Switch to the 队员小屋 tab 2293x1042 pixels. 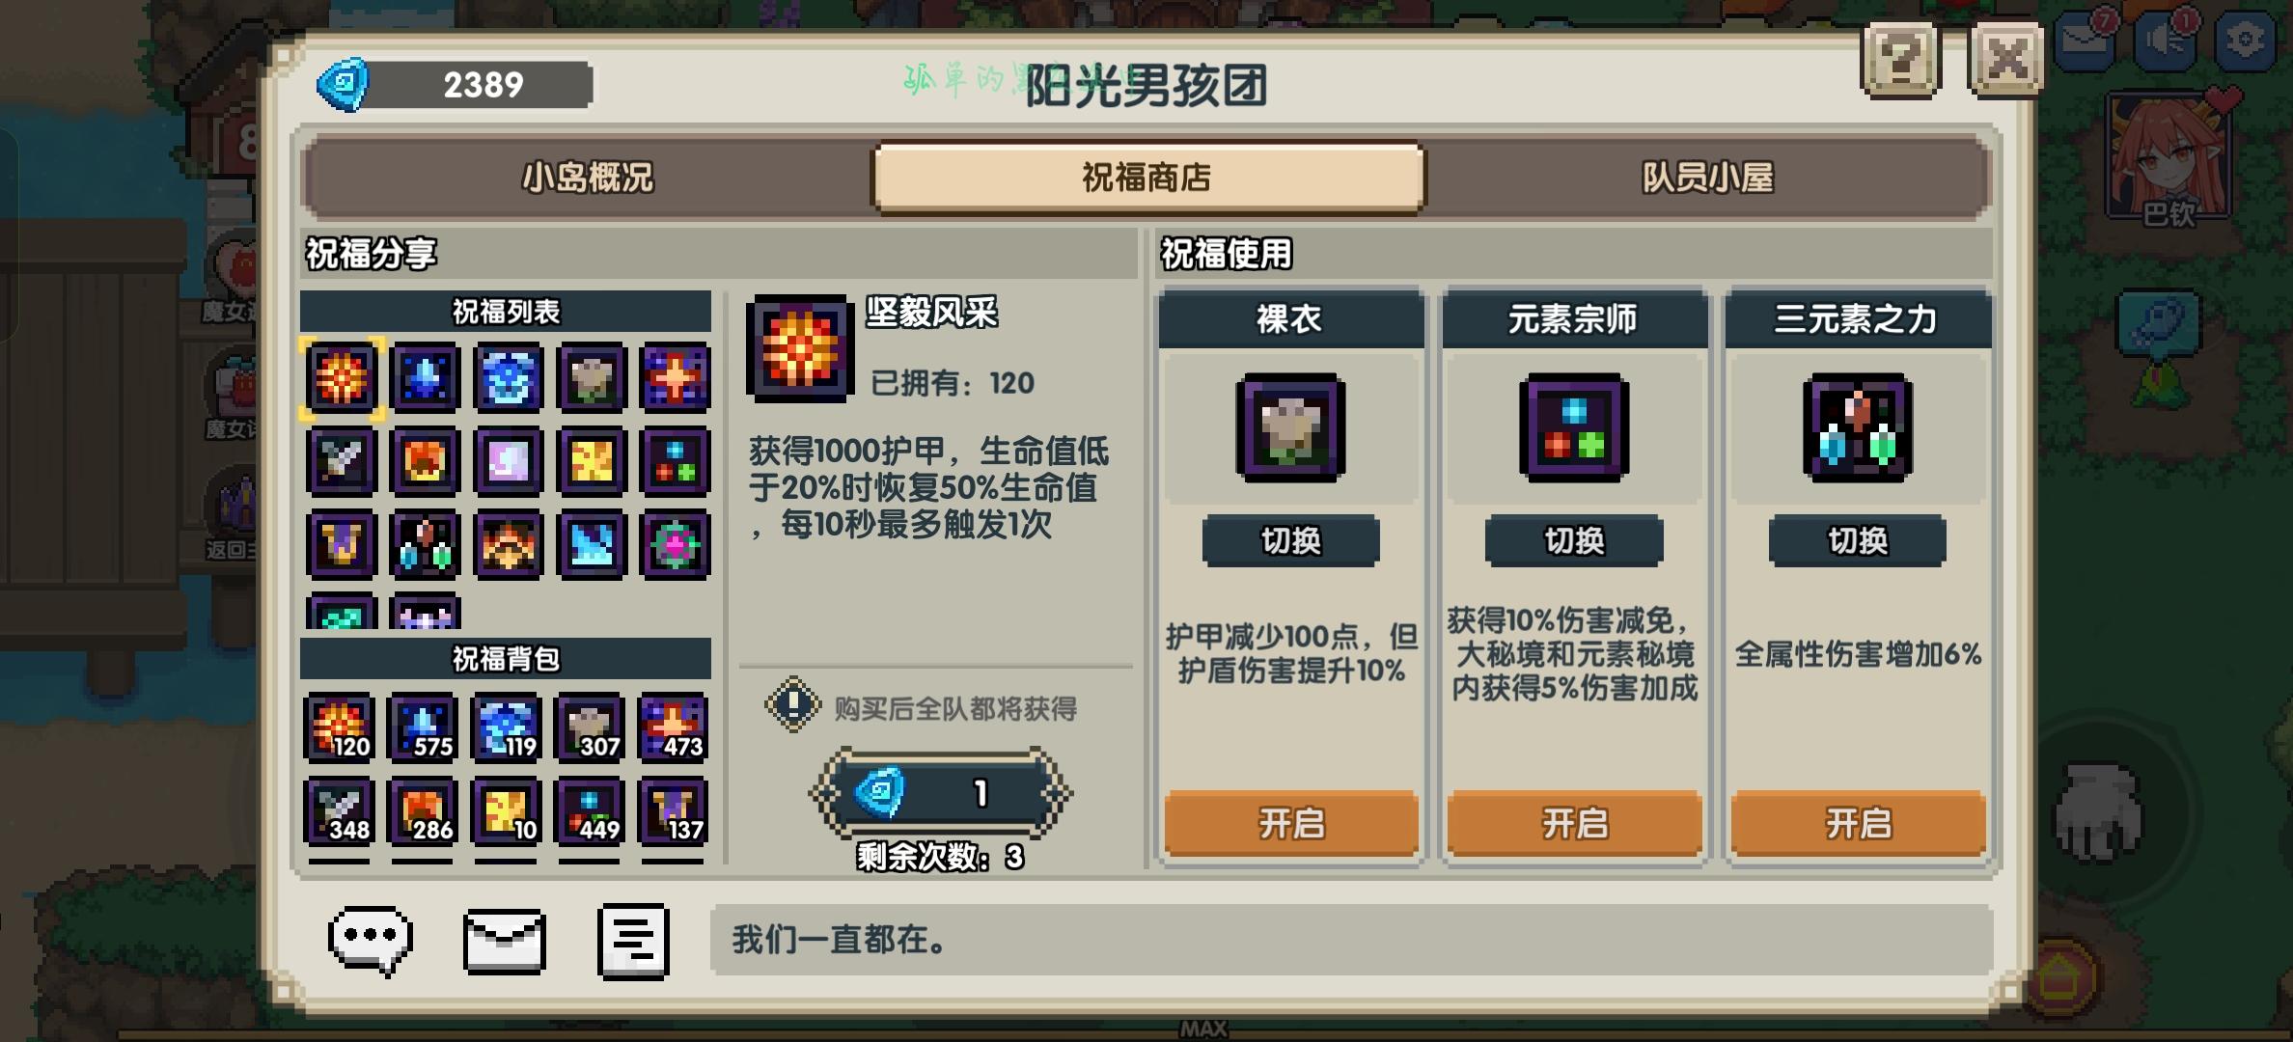(1707, 178)
